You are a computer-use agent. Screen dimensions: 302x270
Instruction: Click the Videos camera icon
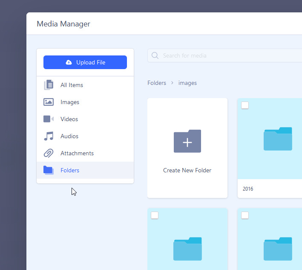(49, 119)
